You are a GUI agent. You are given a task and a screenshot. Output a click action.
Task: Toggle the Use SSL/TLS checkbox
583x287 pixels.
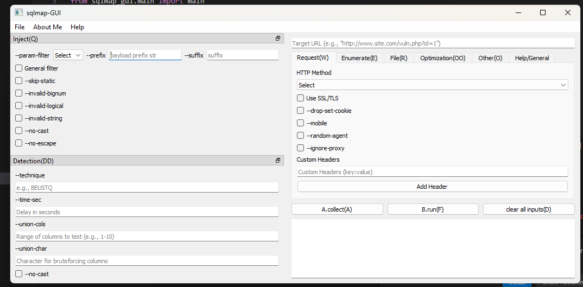pyautogui.click(x=300, y=98)
